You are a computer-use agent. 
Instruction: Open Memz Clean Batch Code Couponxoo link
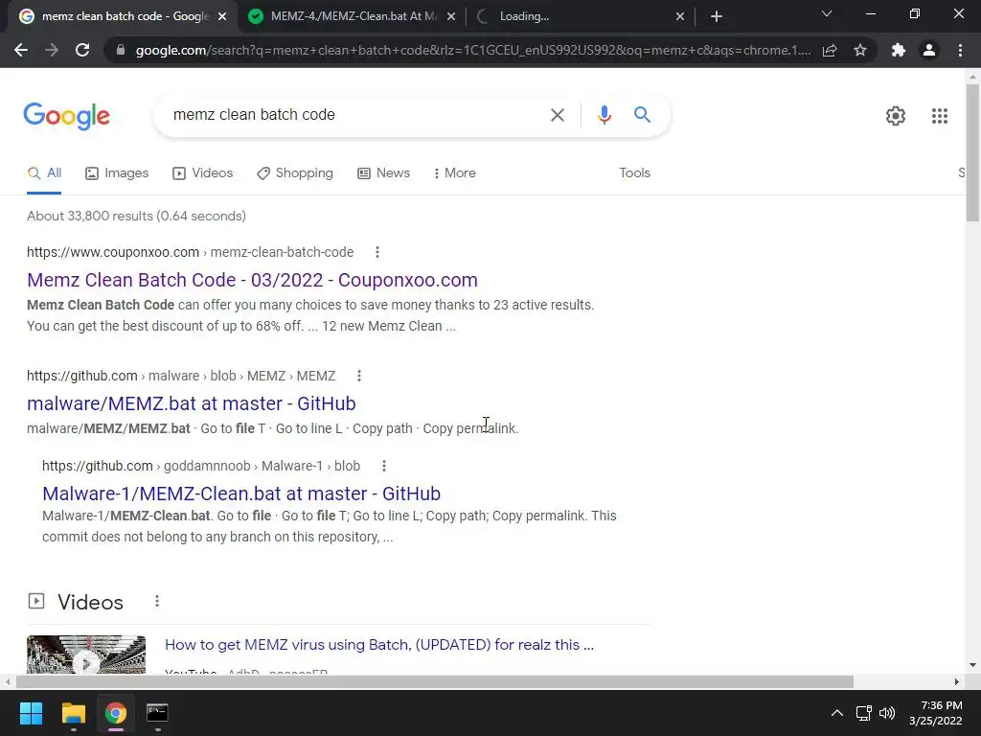(252, 280)
